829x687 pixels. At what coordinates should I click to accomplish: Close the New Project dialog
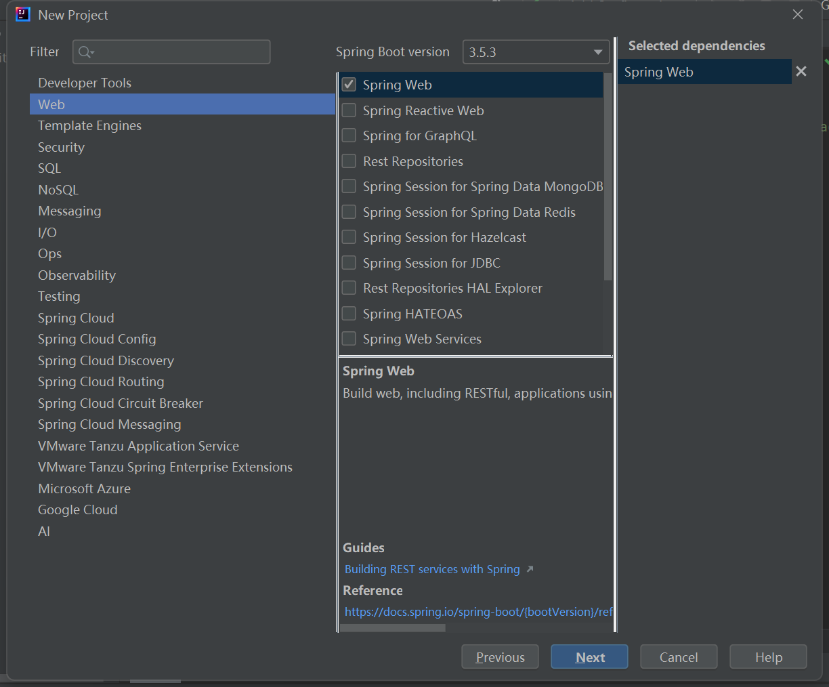click(798, 14)
